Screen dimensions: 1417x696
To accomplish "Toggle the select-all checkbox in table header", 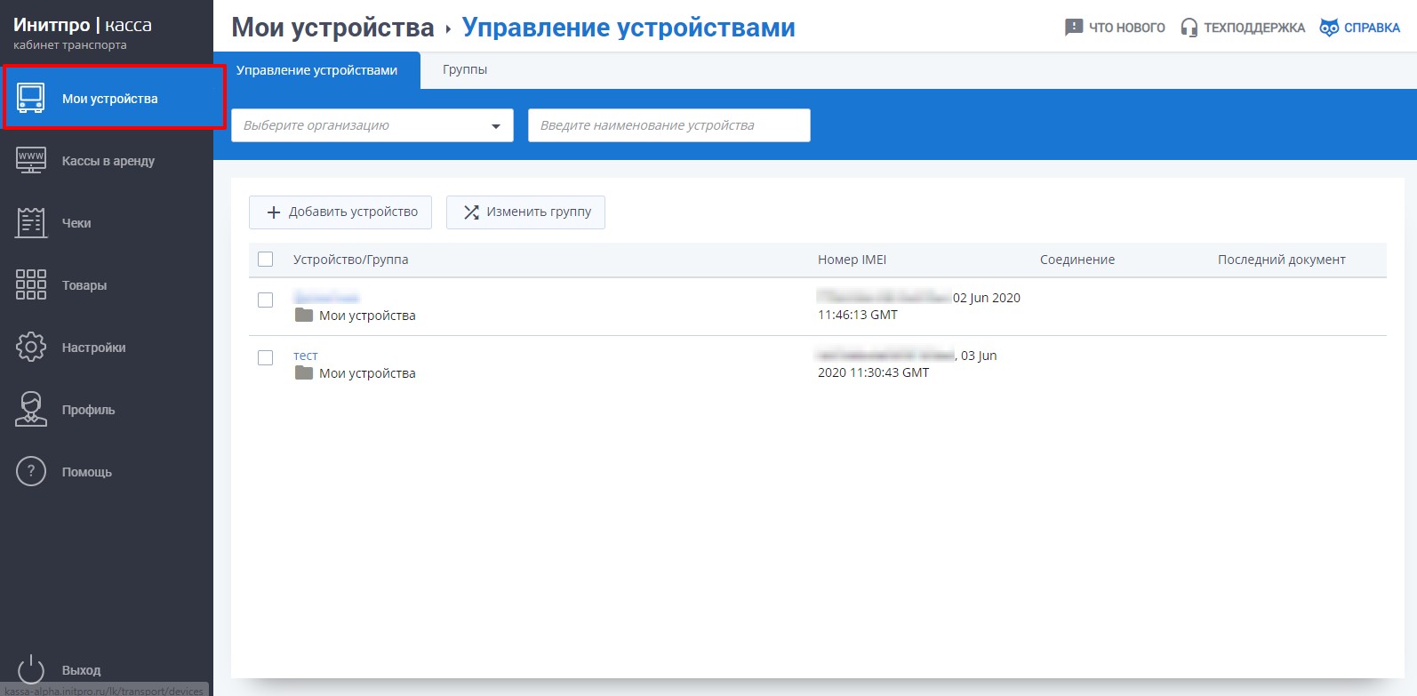I will 265,260.
